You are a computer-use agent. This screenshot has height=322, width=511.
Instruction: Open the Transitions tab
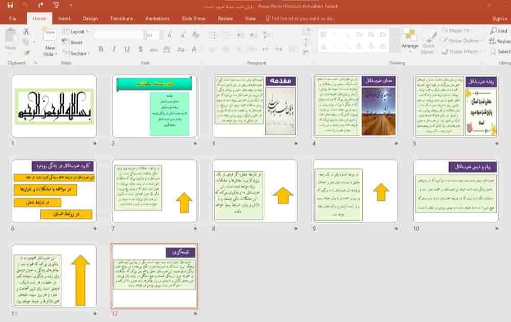coord(122,18)
